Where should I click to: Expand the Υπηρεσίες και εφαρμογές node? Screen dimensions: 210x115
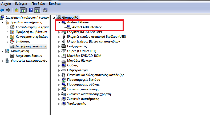[2, 61]
